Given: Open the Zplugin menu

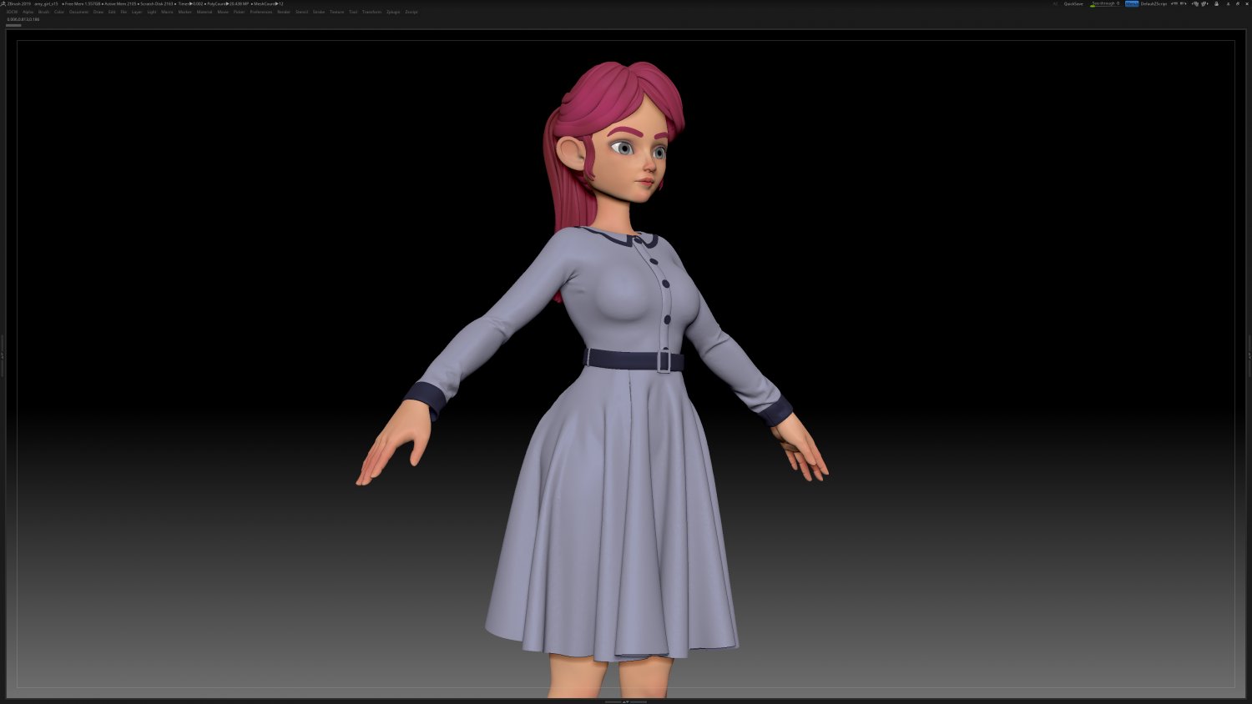Looking at the screenshot, I should [392, 12].
